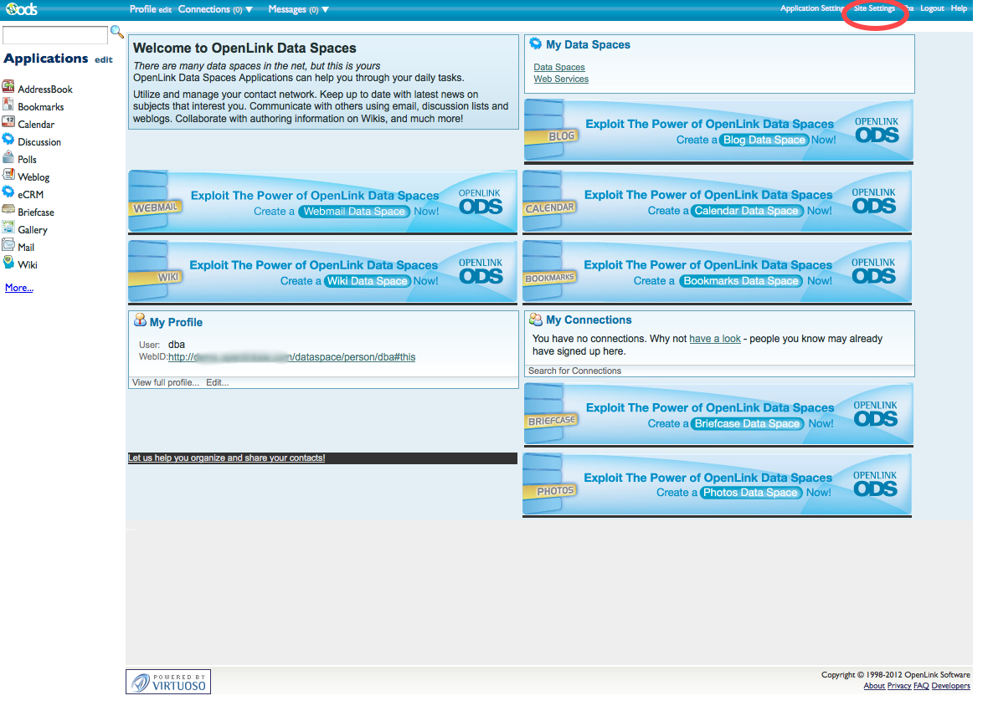Image resolution: width=988 pixels, height=711 pixels.
Task: Click the search input field
Action: click(55, 35)
